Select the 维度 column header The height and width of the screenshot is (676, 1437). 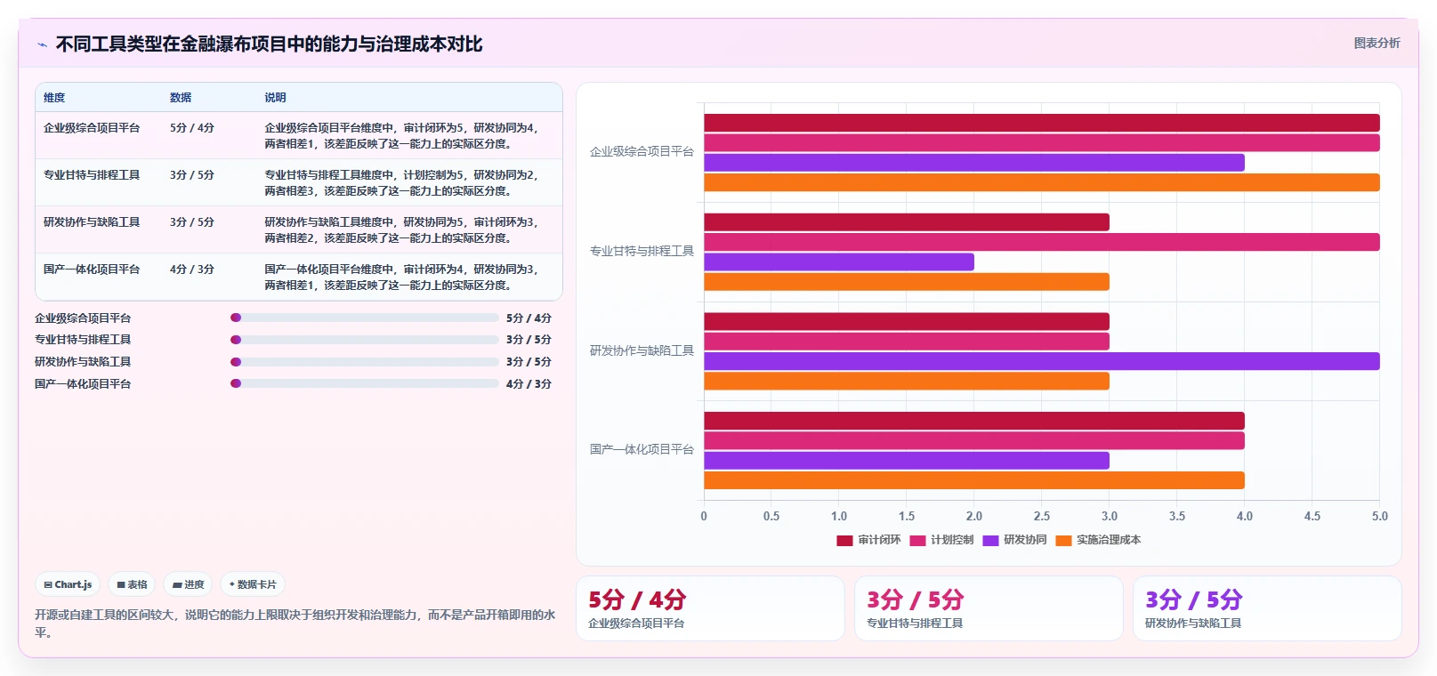(54, 98)
